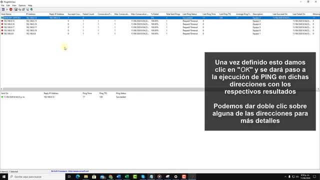Select host name 192.168.0.16 row
Screen dimensions: 320x180
pos(9,24)
